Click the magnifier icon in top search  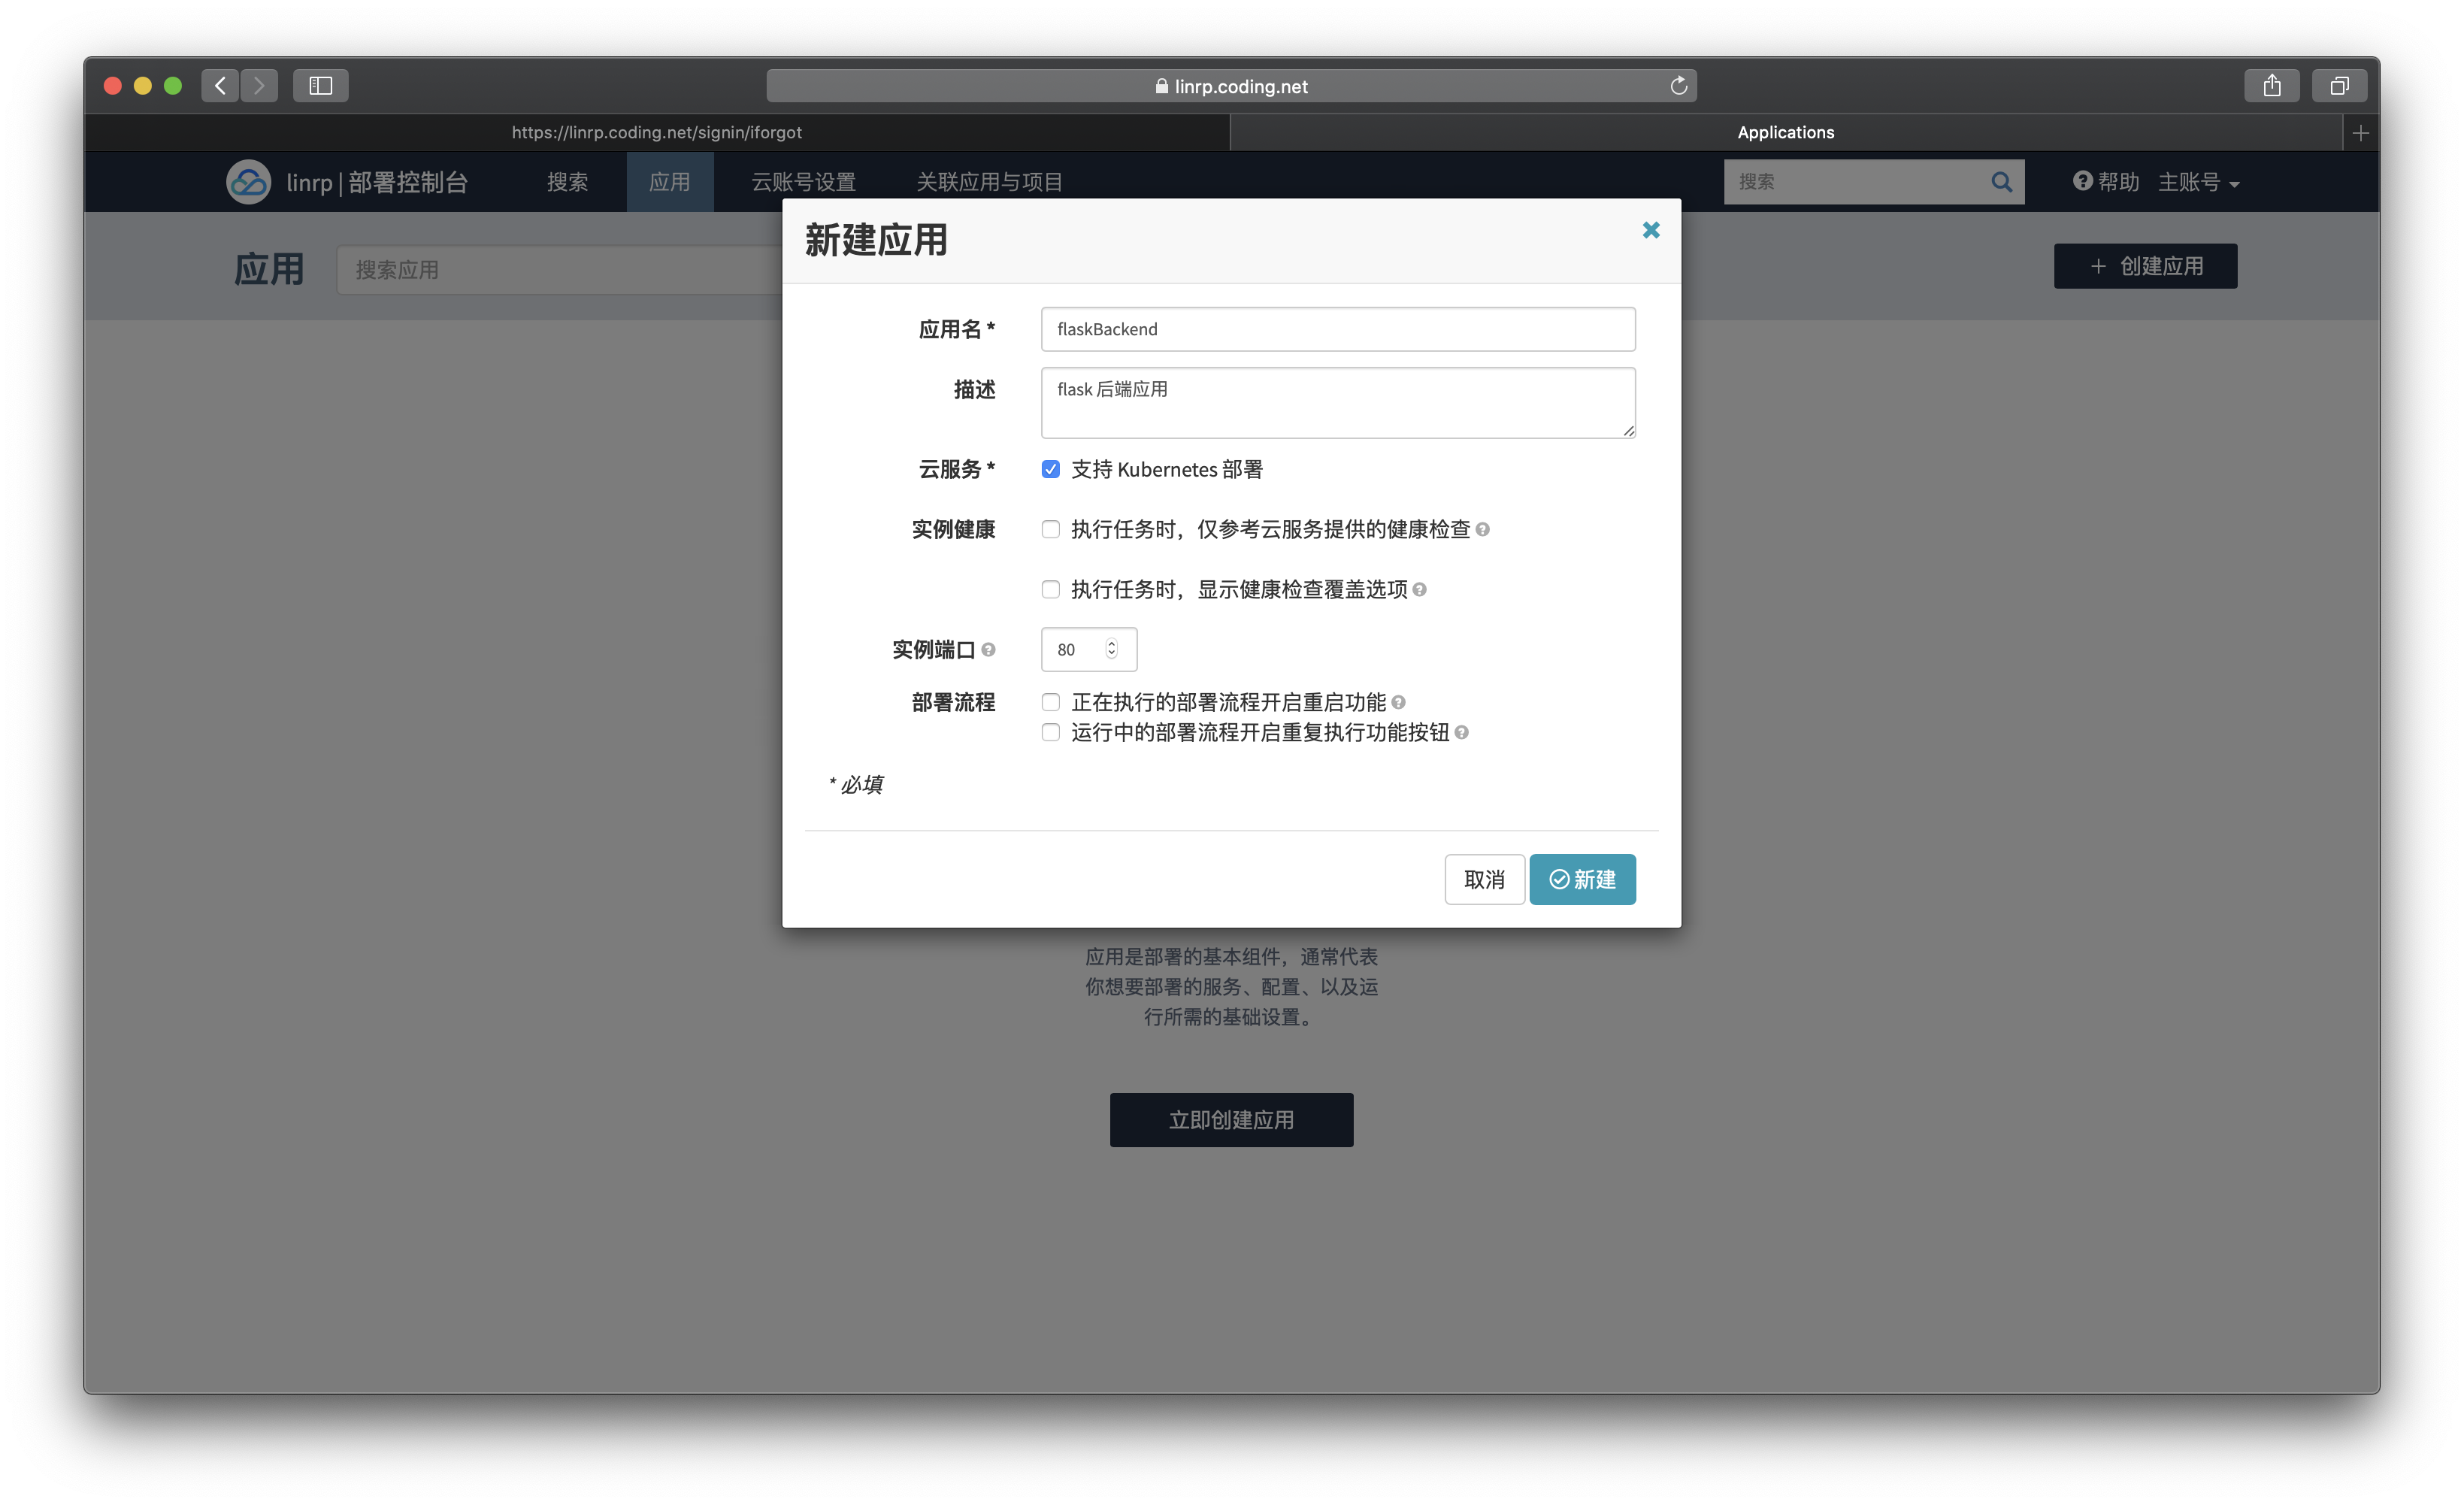click(2000, 182)
